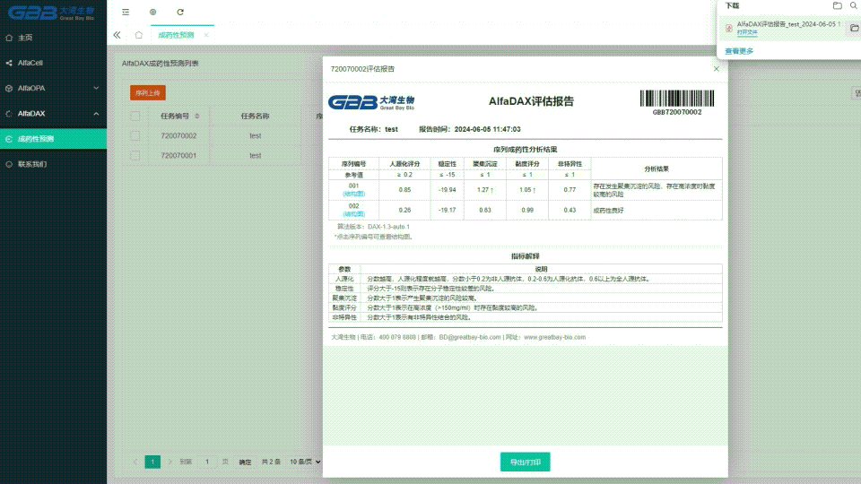Viewport: 861px width, 484px height.
Task: Click 任务名称 column header
Action: click(256, 117)
